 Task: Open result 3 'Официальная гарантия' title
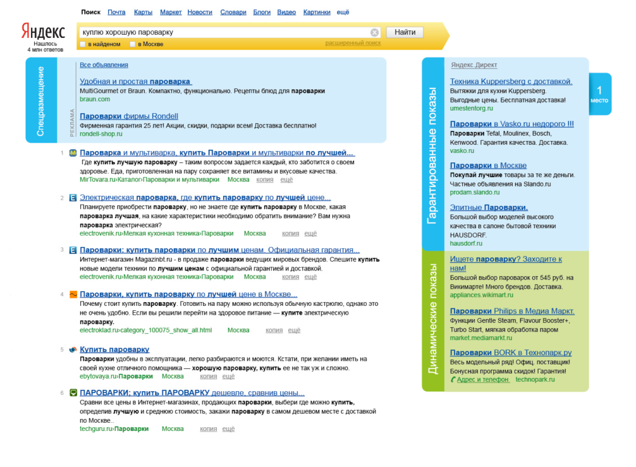pos(219,250)
